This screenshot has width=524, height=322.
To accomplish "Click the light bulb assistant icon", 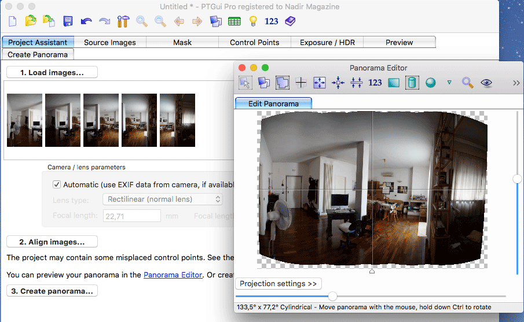I will click(253, 21).
